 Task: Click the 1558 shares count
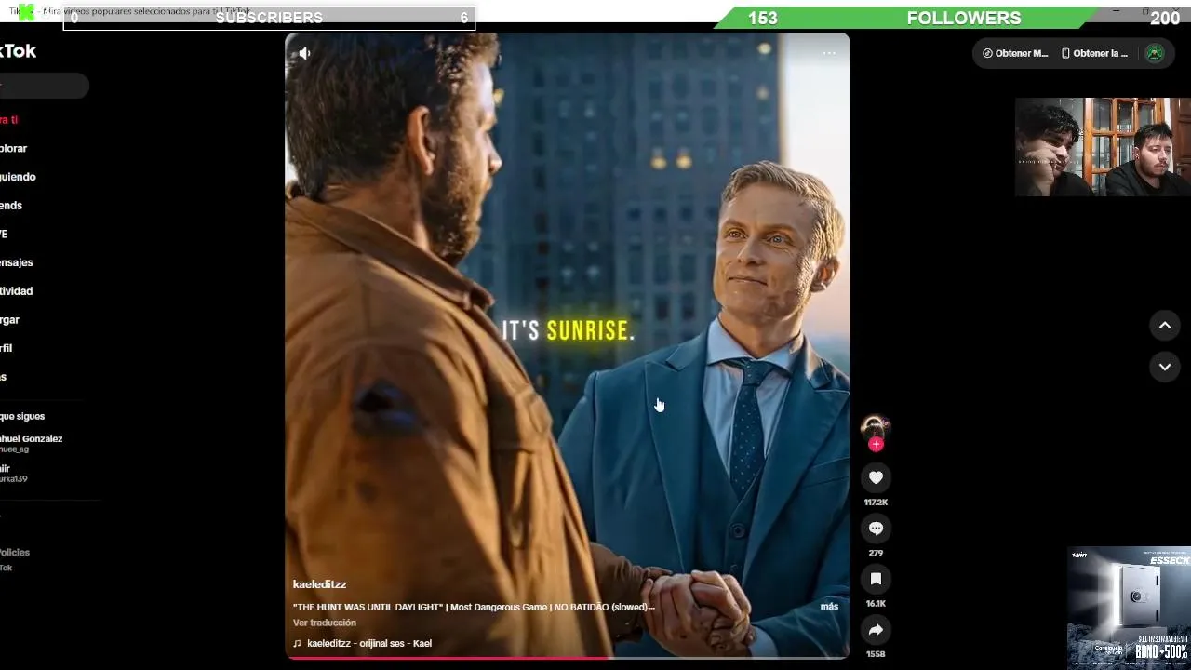click(x=876, y=654)
